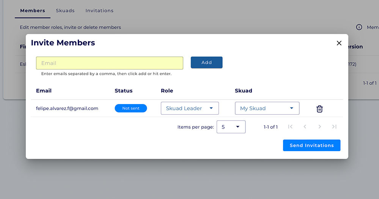Expand the My Skuad dropdown
The image size is (379, 199).
tap(267, 108)
